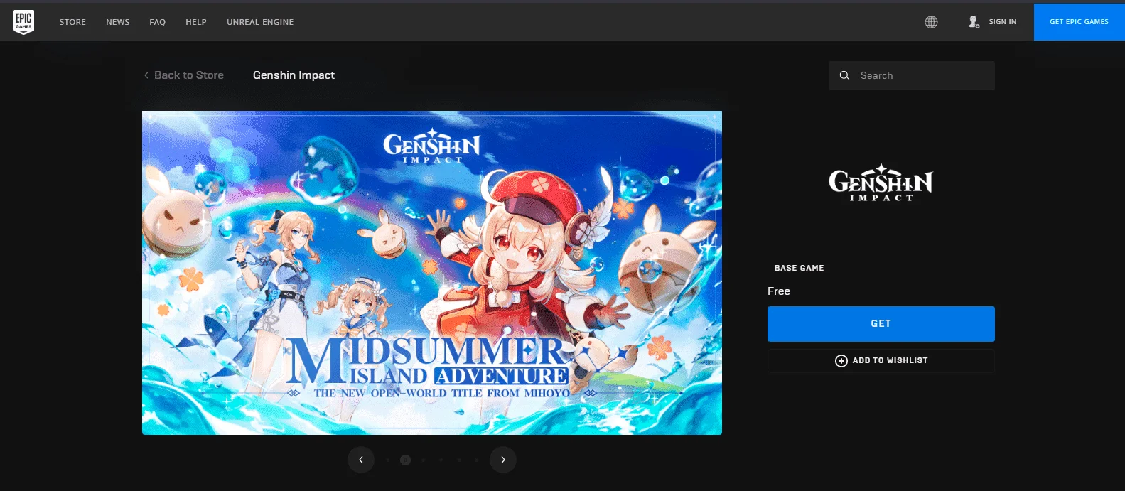The height and width of the screenshot is (491, 1125).
Task: Open the language globe selector
Action: tap(931, 22)
